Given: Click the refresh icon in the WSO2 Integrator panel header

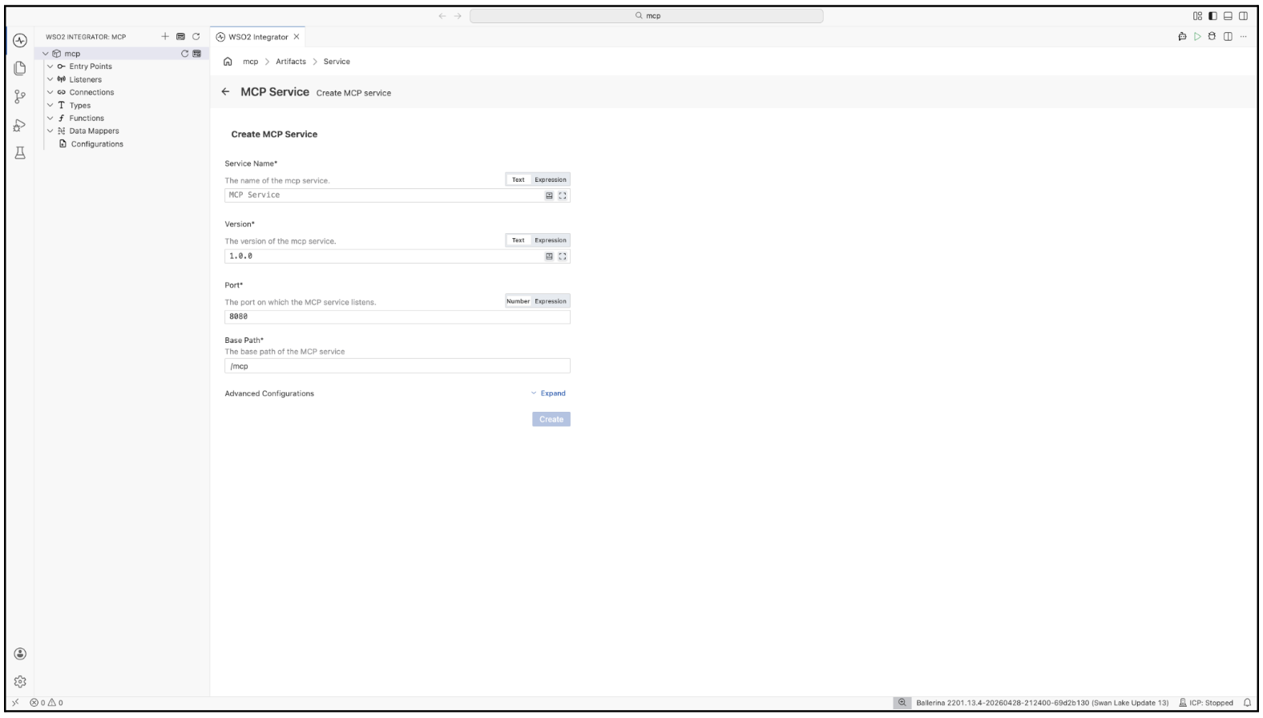Looking at the screenshot, I should pos(196,37).
